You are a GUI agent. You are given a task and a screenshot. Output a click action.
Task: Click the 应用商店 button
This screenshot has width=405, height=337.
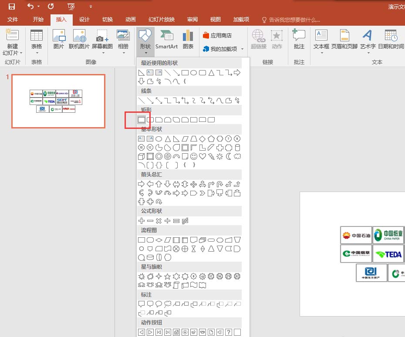217,35
